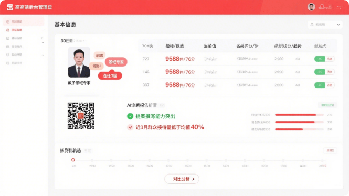The width and height of the screenshot is (349, 196).
Task: Open the small period selector next to 30日
Action: 81,41
